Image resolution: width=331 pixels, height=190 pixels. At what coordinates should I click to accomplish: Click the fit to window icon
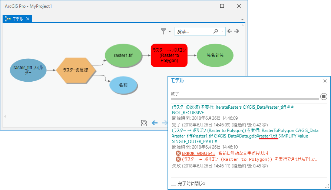click(144, 123)
